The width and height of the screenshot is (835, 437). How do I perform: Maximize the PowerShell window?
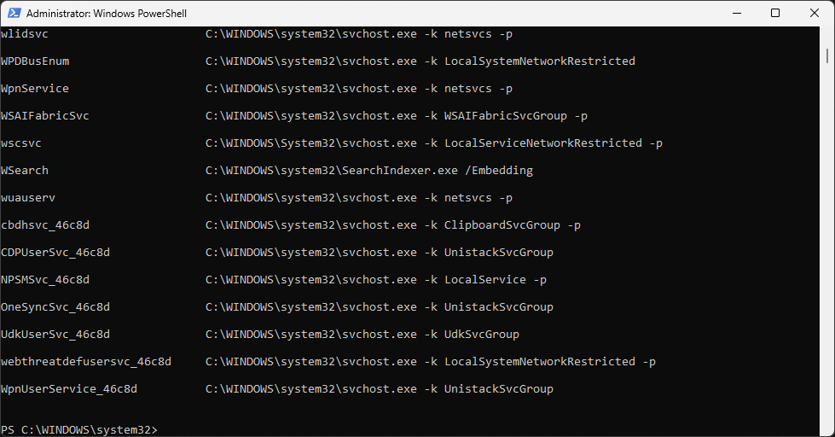(x=774, y=13)
